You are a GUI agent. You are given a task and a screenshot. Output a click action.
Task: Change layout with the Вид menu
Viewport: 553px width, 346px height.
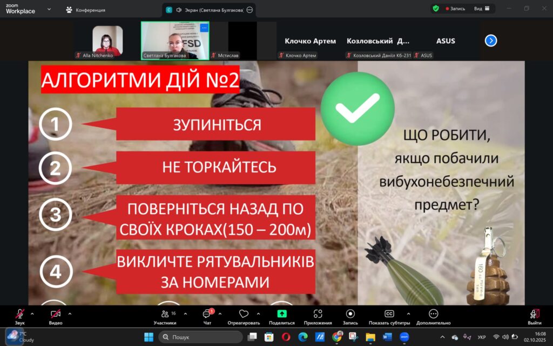(x=481, y=9)
